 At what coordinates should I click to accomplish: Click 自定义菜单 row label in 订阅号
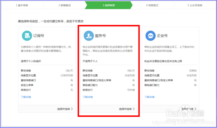(x=27, y=85)
